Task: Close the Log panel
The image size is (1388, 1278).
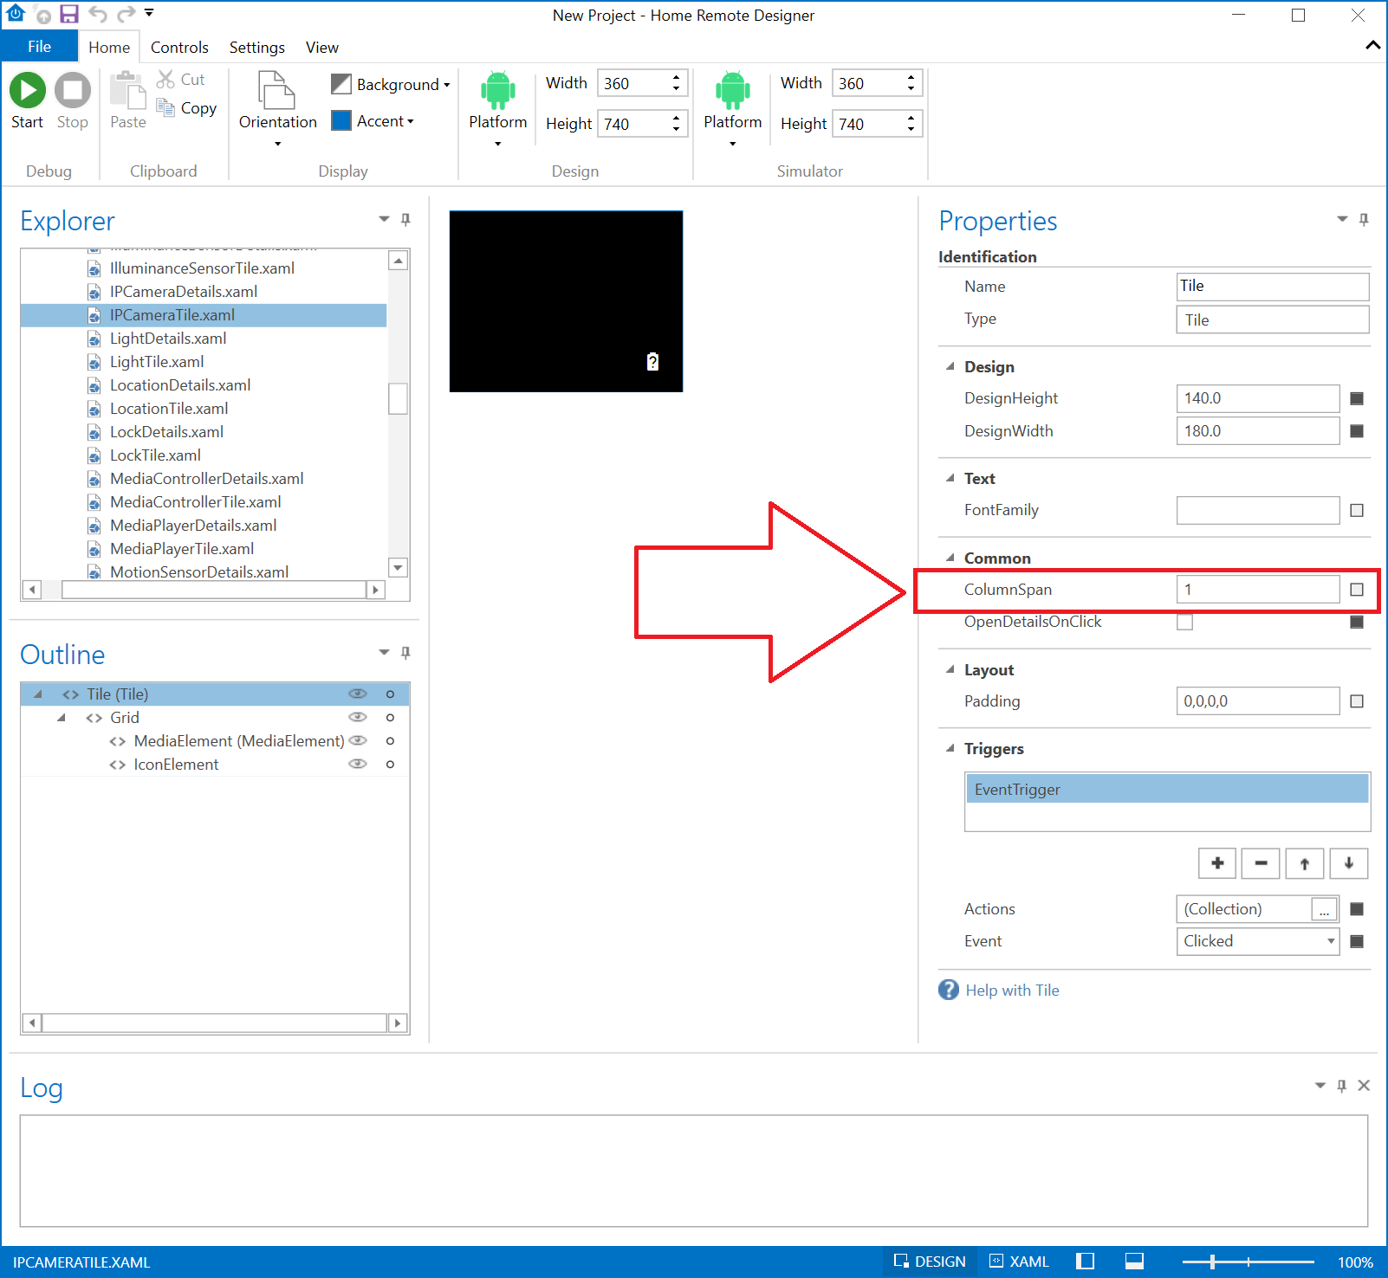Action: point(1364,1085)
